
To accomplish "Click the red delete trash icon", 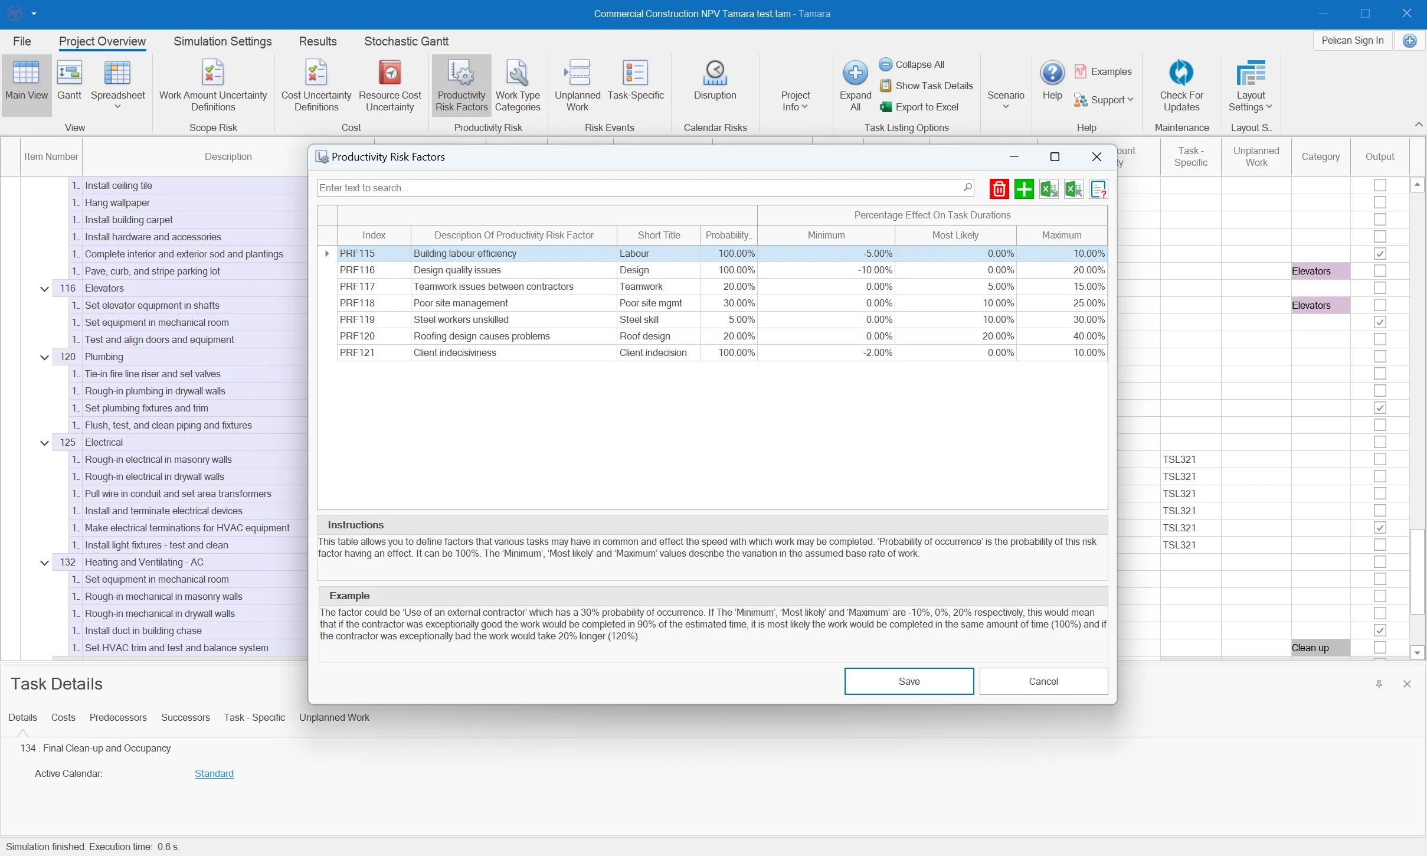I will pyautogui.click(x=999, y=189).
